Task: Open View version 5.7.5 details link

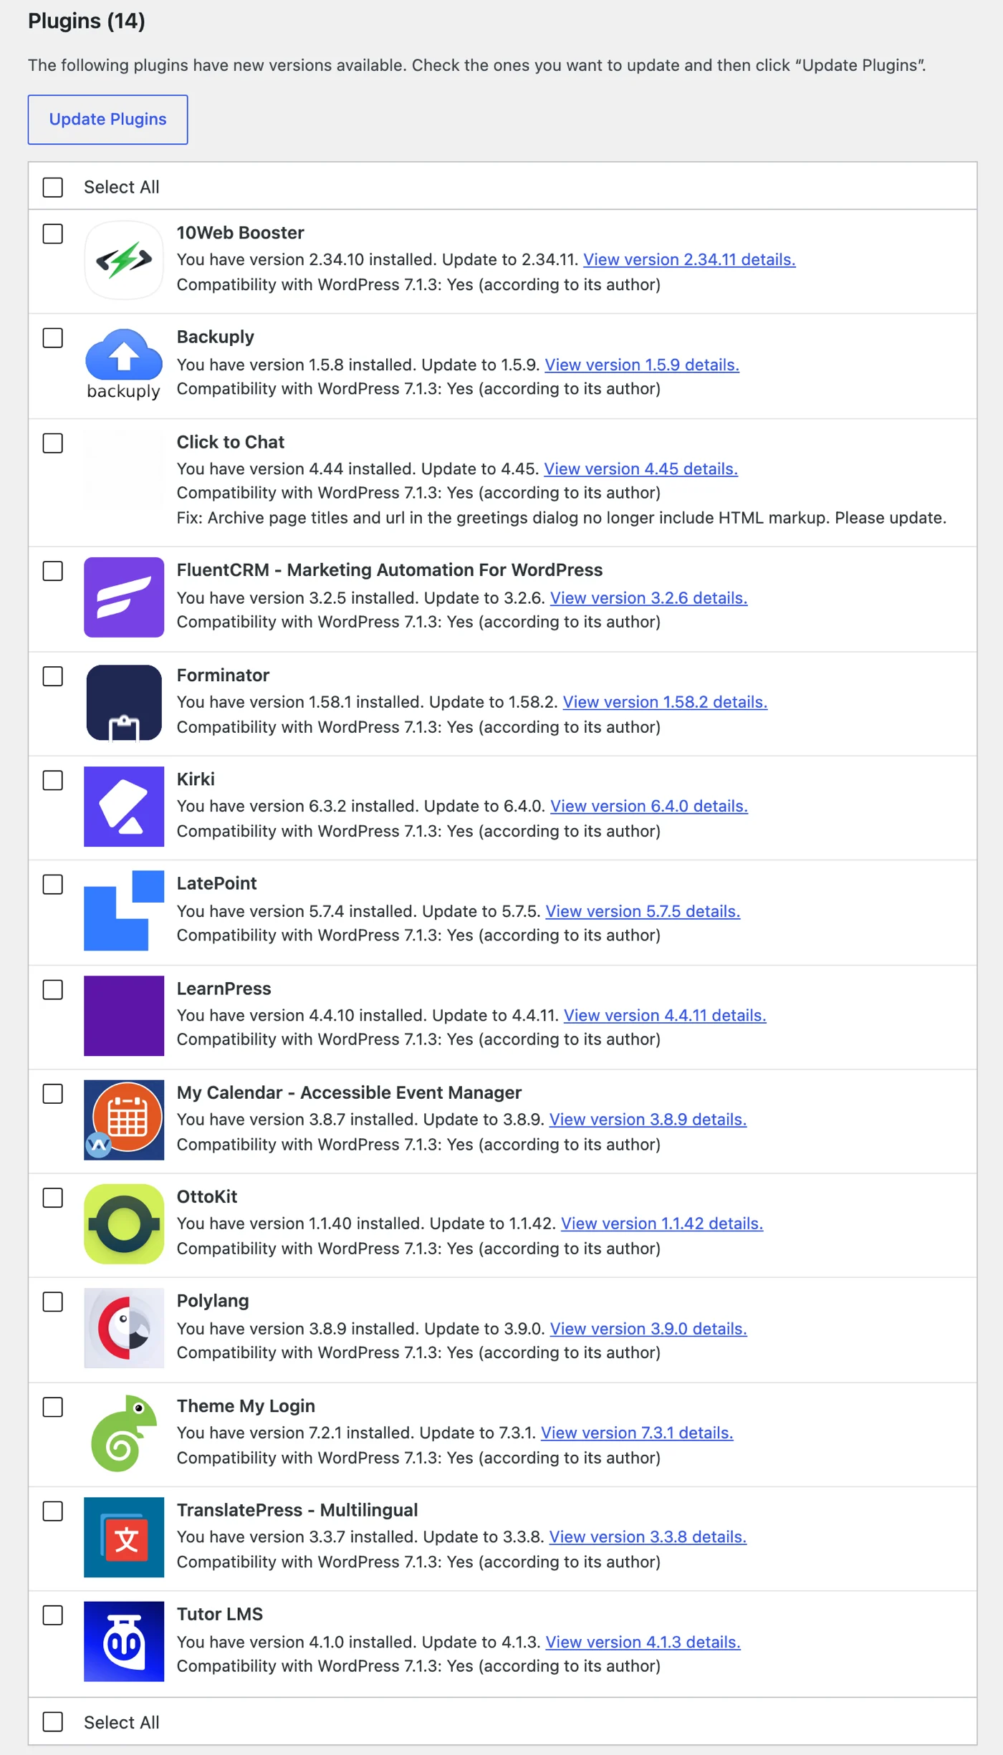Action: point(643,911)
